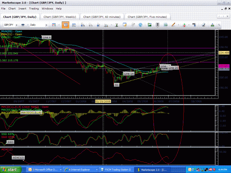
Task: Click the blue chain-link icon beside GBP/JPY
Action: tap(23, 25)
